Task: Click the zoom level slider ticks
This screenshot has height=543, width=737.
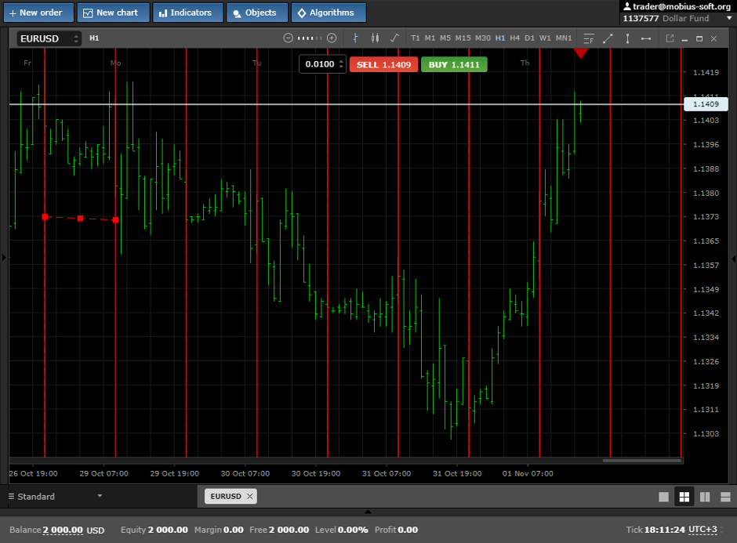Action: click(x=310, y=38)
